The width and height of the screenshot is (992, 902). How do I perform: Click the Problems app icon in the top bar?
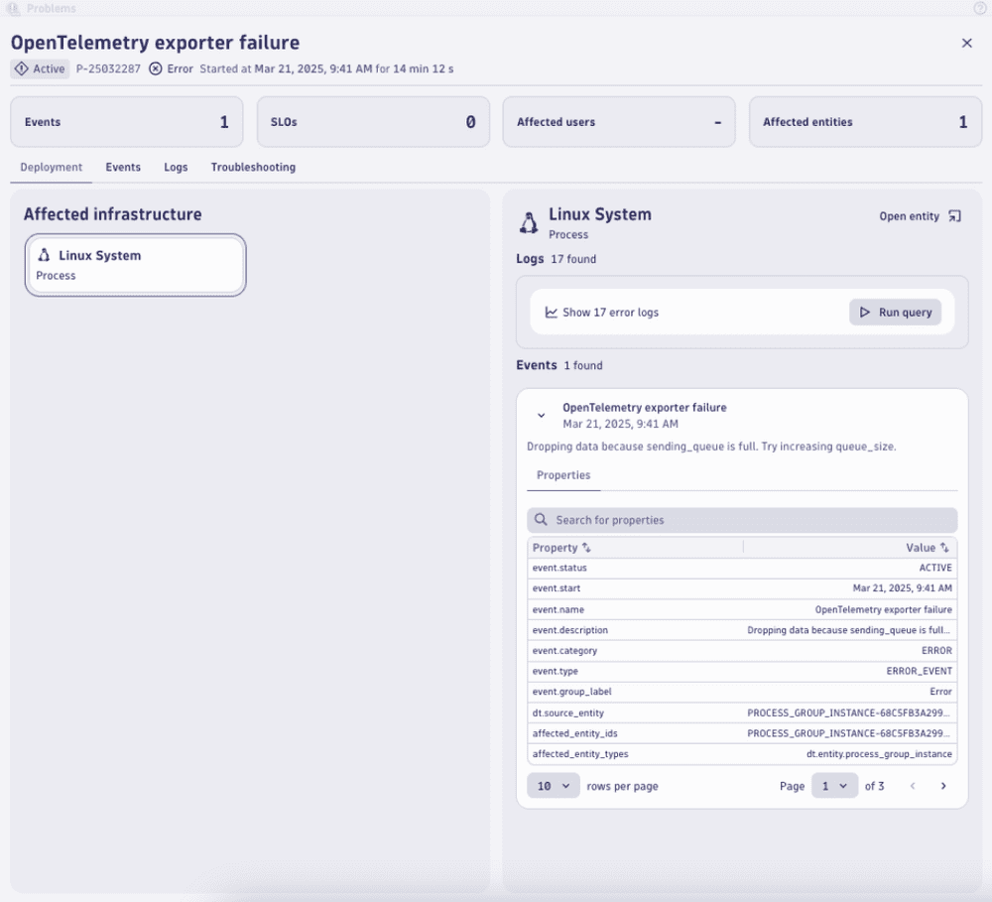(x=13, y=9)
